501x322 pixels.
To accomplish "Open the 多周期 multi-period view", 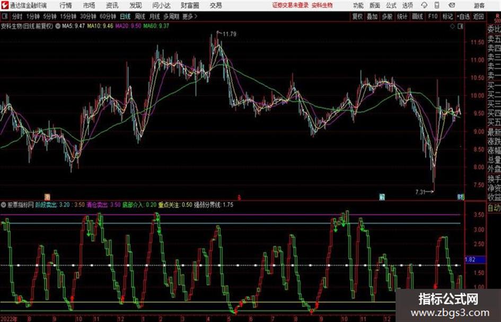I will [171, 16].
